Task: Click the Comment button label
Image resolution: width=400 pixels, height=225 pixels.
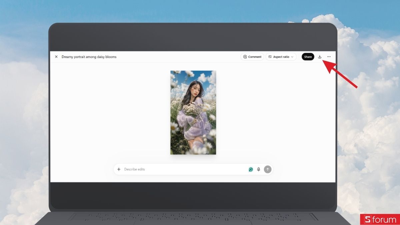Action: click(255, 57)
